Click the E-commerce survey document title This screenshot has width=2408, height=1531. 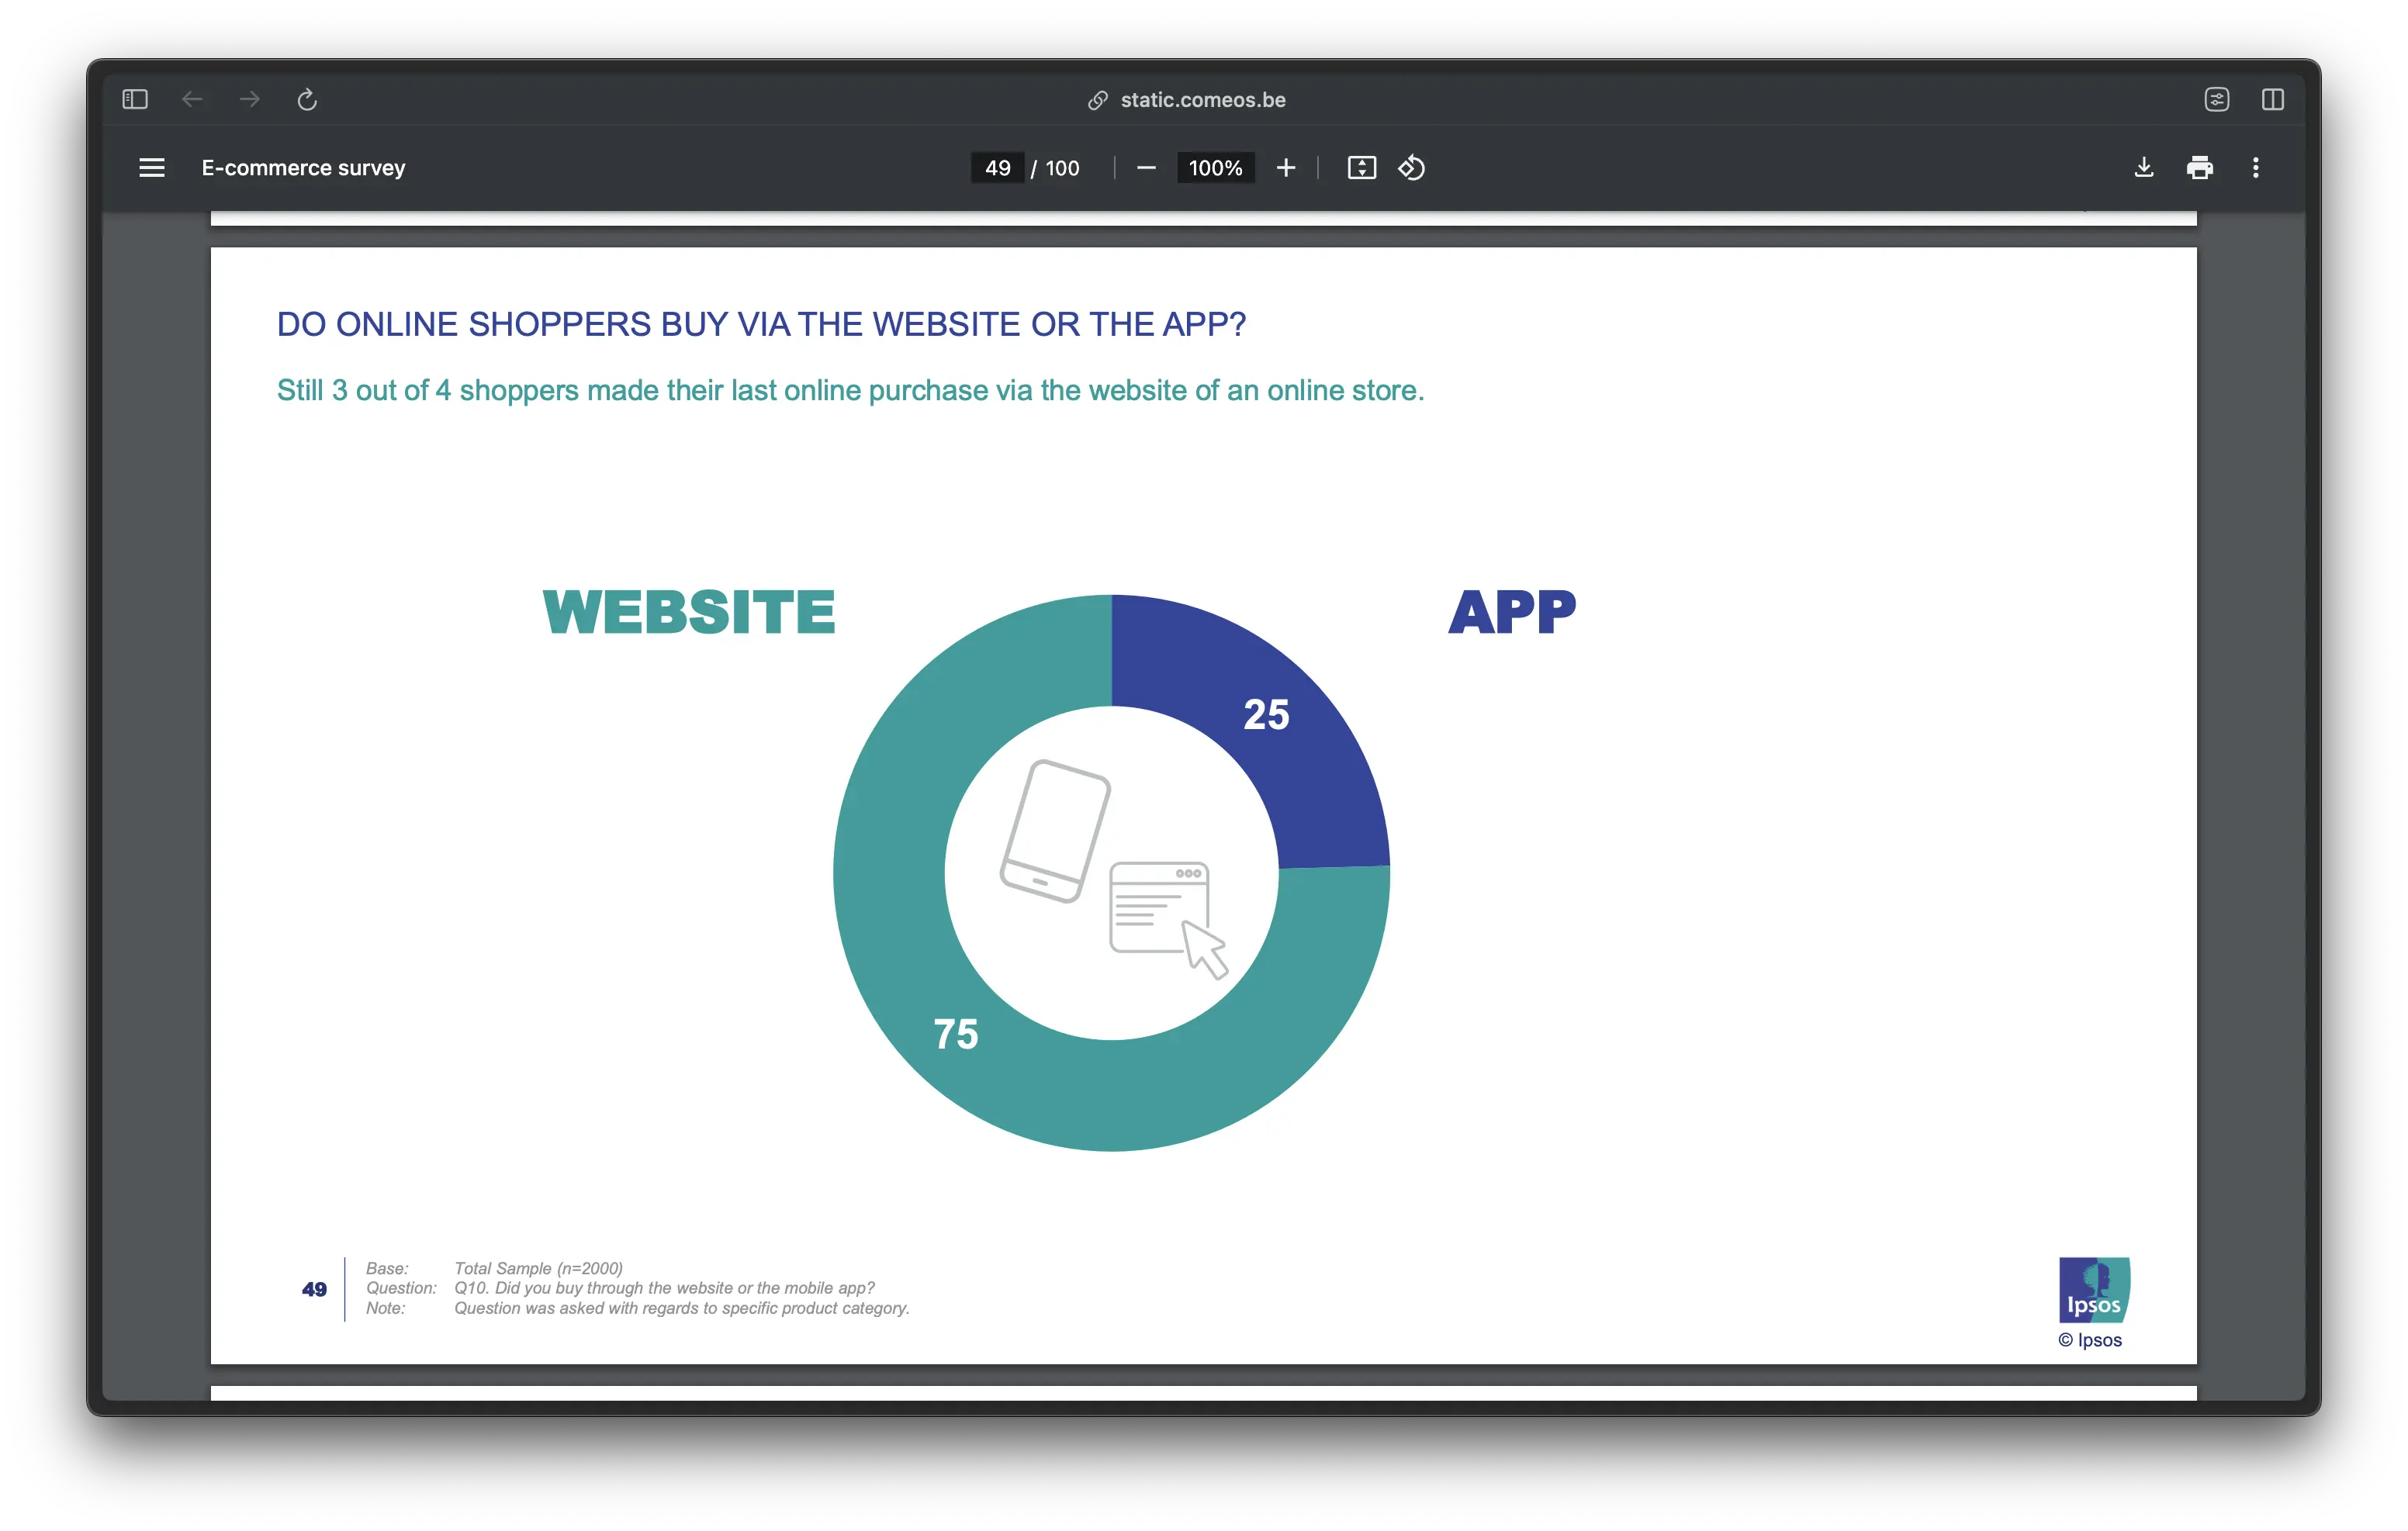303,168
